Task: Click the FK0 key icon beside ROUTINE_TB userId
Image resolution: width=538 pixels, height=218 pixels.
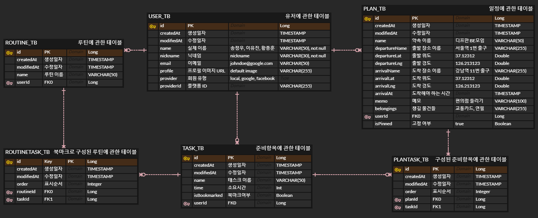Action: (9, 82)
